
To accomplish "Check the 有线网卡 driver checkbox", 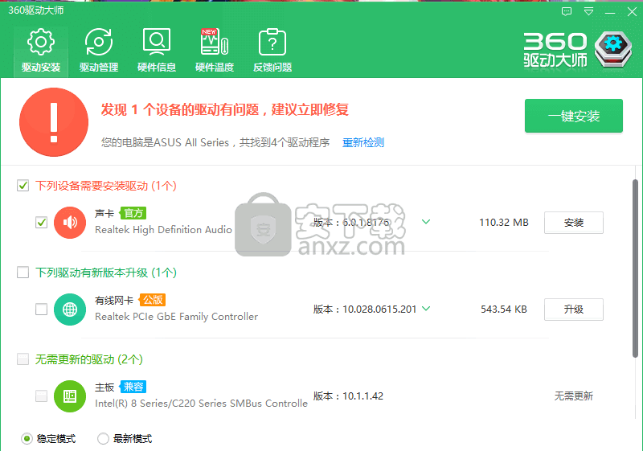I will click(x=41, y=310).
